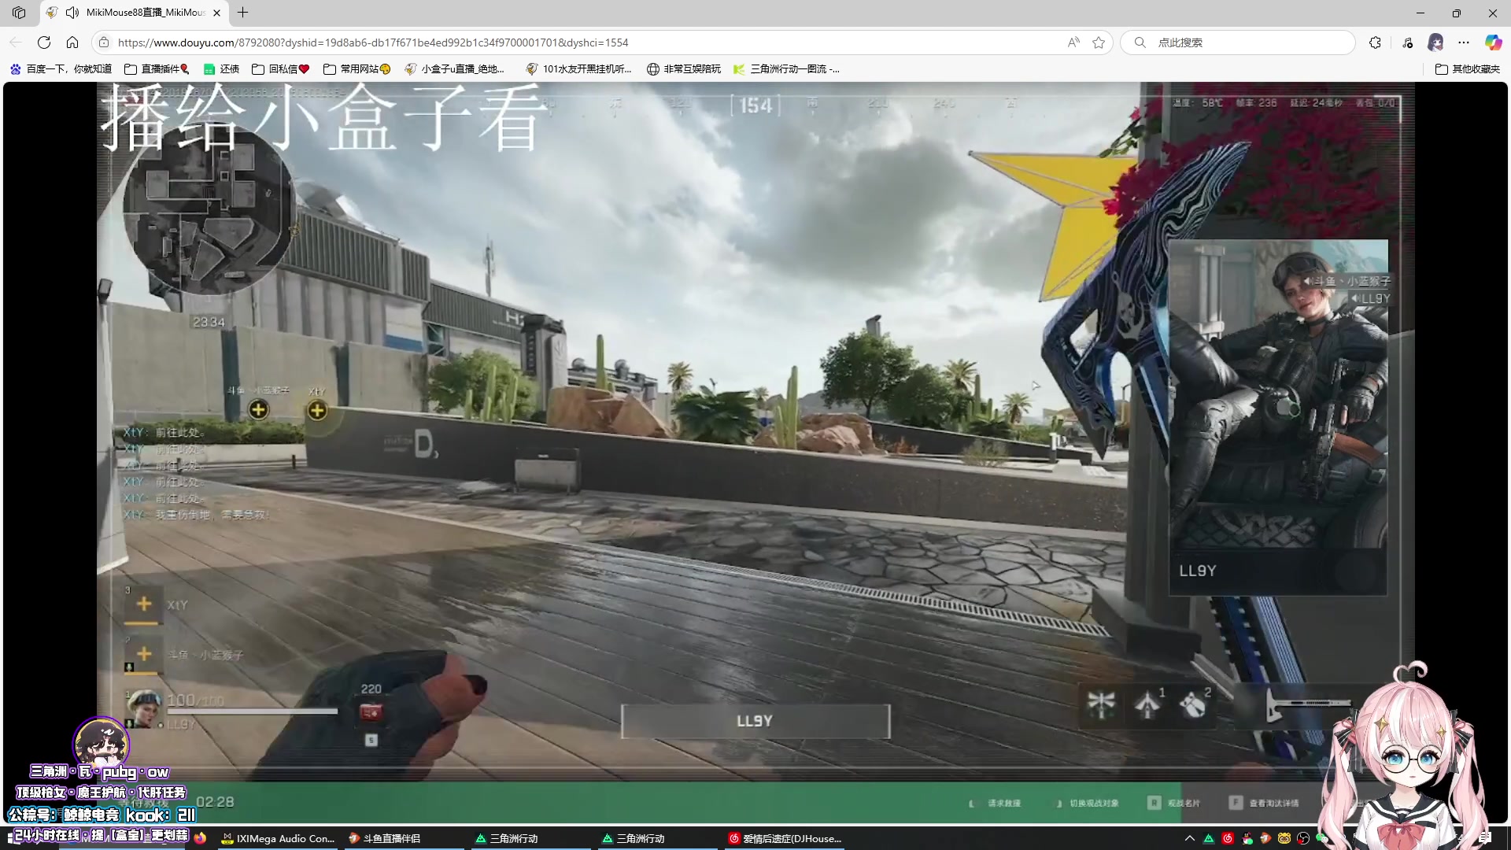The height and width of the screenshot is (850, 1511).
Task: Click the LL9Y operator card image
Action: click(x=1278, y=394)
